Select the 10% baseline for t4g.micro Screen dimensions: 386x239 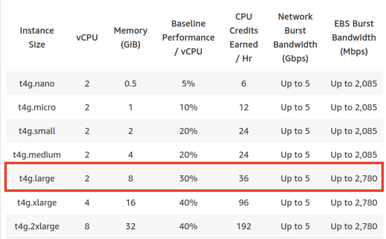click(x=188, y=107)
